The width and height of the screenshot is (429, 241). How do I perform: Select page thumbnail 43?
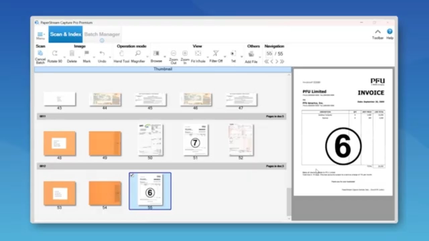pyautogui.click(x=60, y=99)
